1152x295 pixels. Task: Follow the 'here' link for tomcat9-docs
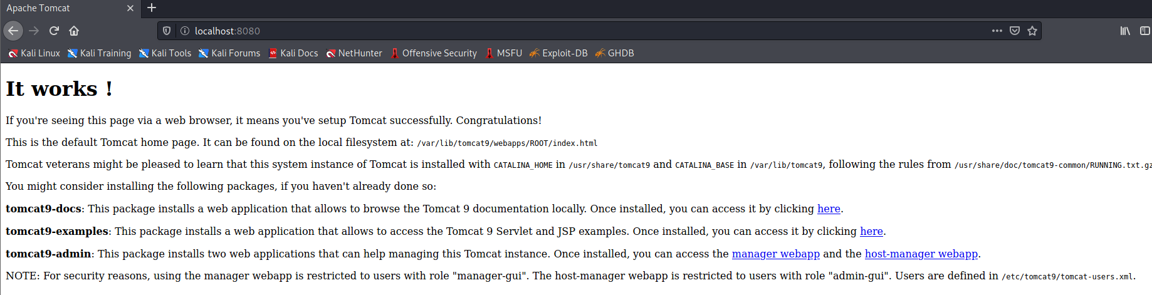click(829, 209)
